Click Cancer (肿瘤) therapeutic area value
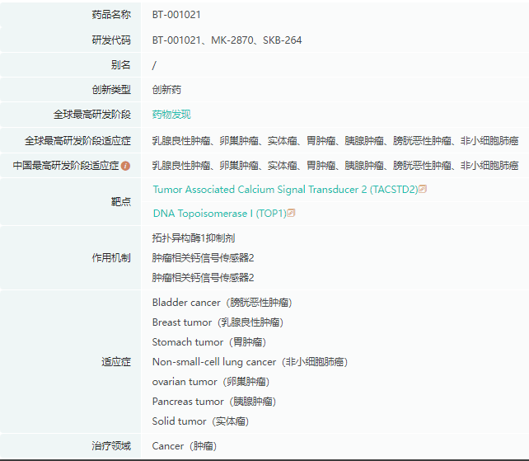This screenshot has height=461, width=529. coord(185,446)
